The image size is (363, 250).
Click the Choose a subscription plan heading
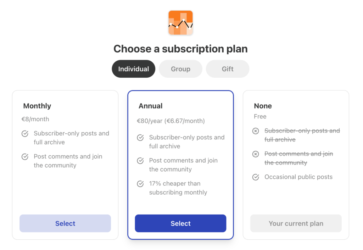(180, 49)
